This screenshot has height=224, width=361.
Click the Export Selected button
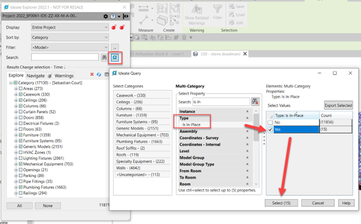click(338, 106)
